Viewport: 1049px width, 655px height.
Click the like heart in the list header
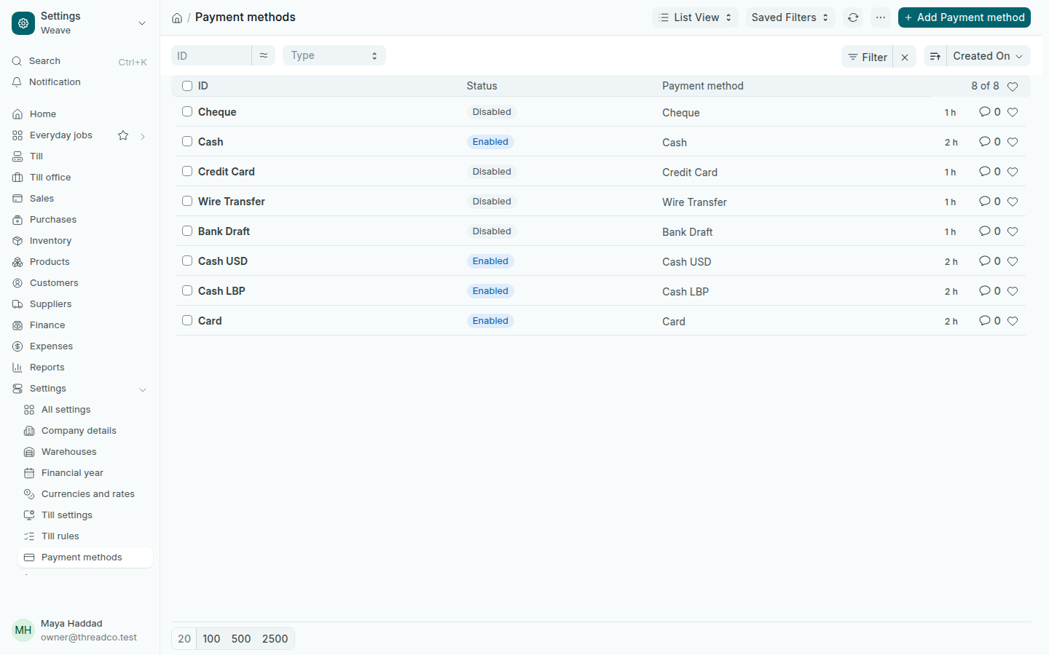(x=1013, y=87)
